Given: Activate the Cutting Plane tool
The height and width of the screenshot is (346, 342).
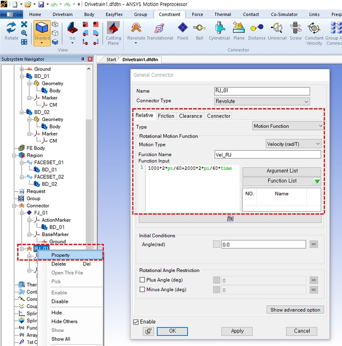Looking at the screenshot, I should point(113,33).
